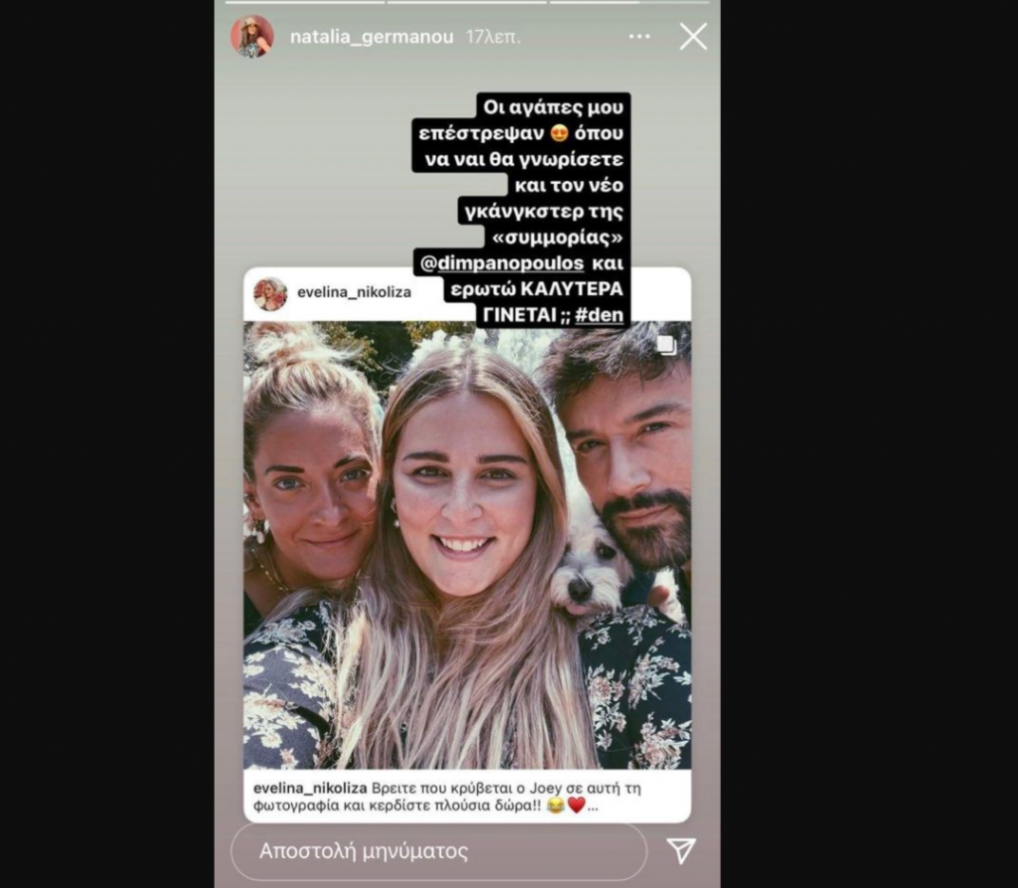Click the Αποστολή μηνύματος message field
This screenshot has height=888, width=1018.
[438, 851]
